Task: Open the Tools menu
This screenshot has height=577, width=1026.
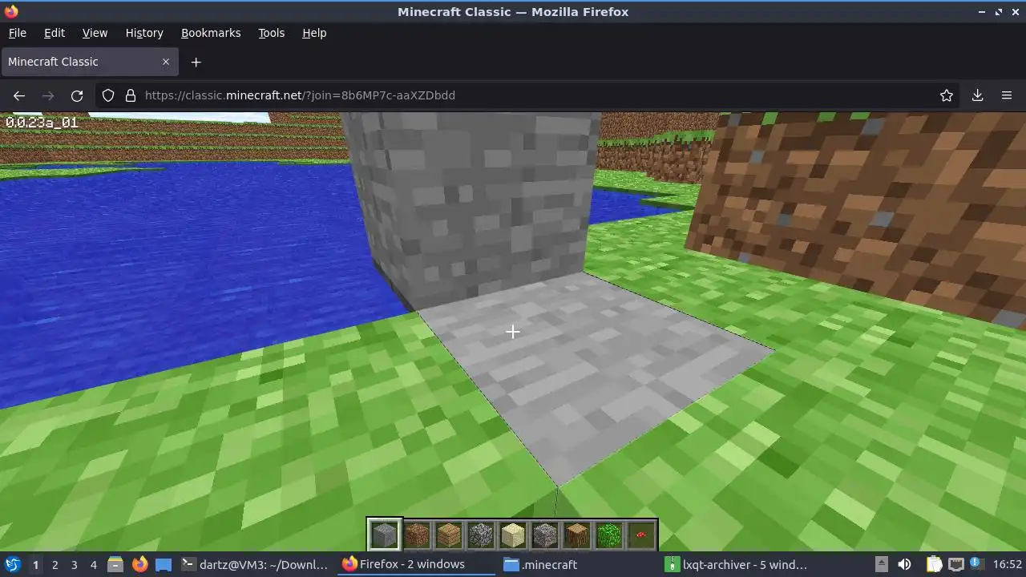Action: coord(271,33)
